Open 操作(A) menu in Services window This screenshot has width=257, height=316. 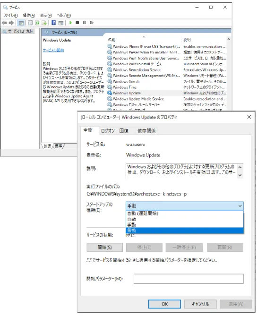pyautogui.click(x=29, y=15)
